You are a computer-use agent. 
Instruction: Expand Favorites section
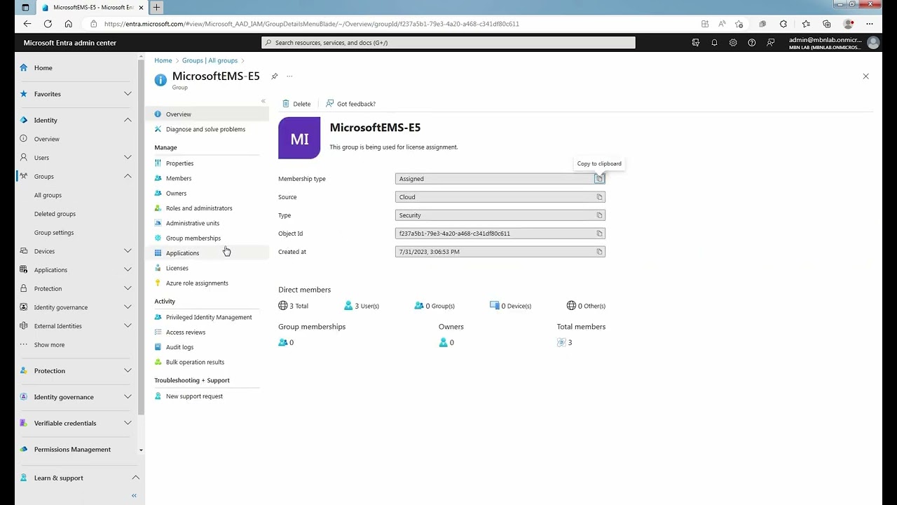tap(128, 94)
